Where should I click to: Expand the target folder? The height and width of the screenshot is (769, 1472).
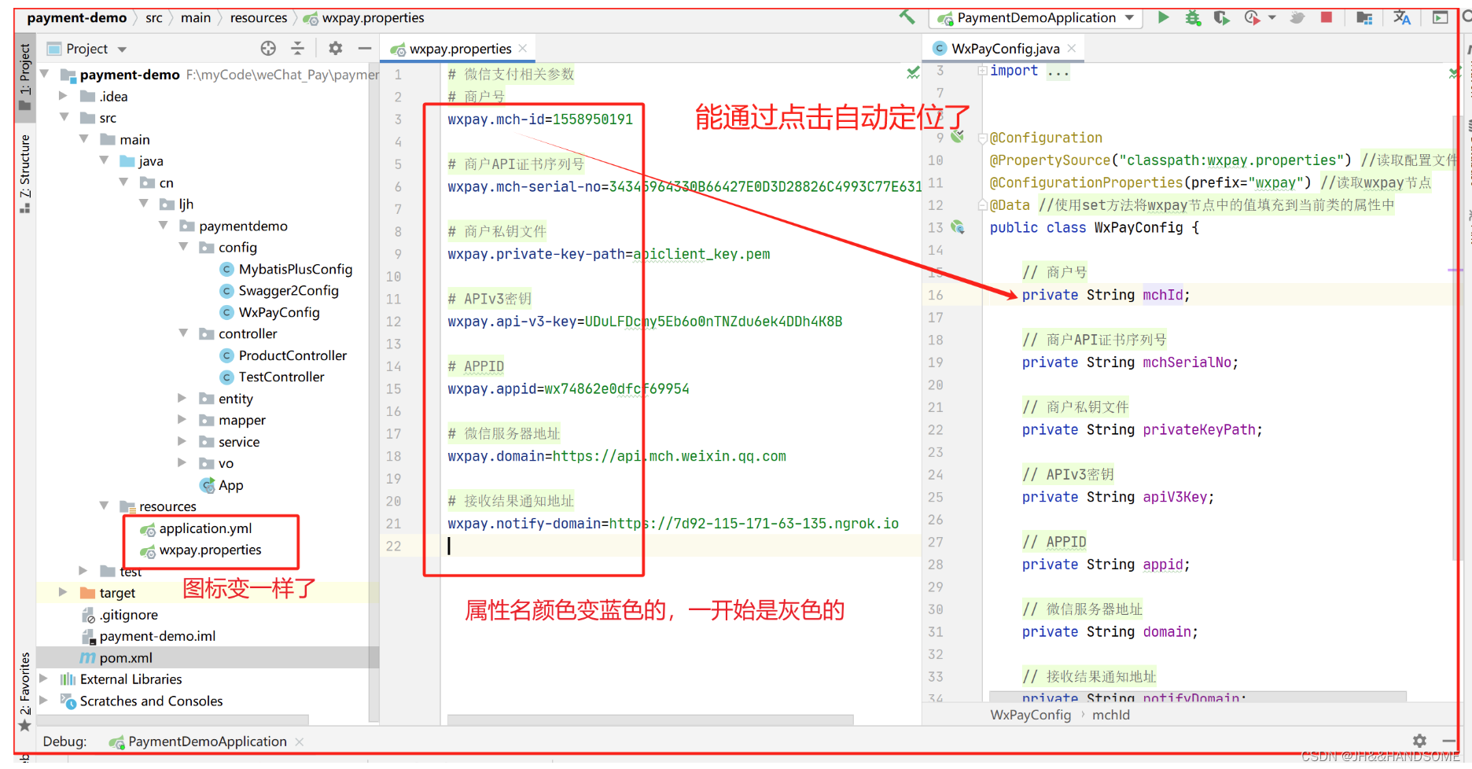(x=63, y=593)
